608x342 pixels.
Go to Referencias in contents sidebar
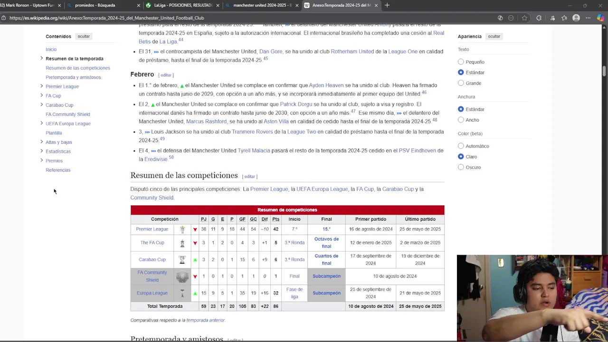[x=58, y=170]
